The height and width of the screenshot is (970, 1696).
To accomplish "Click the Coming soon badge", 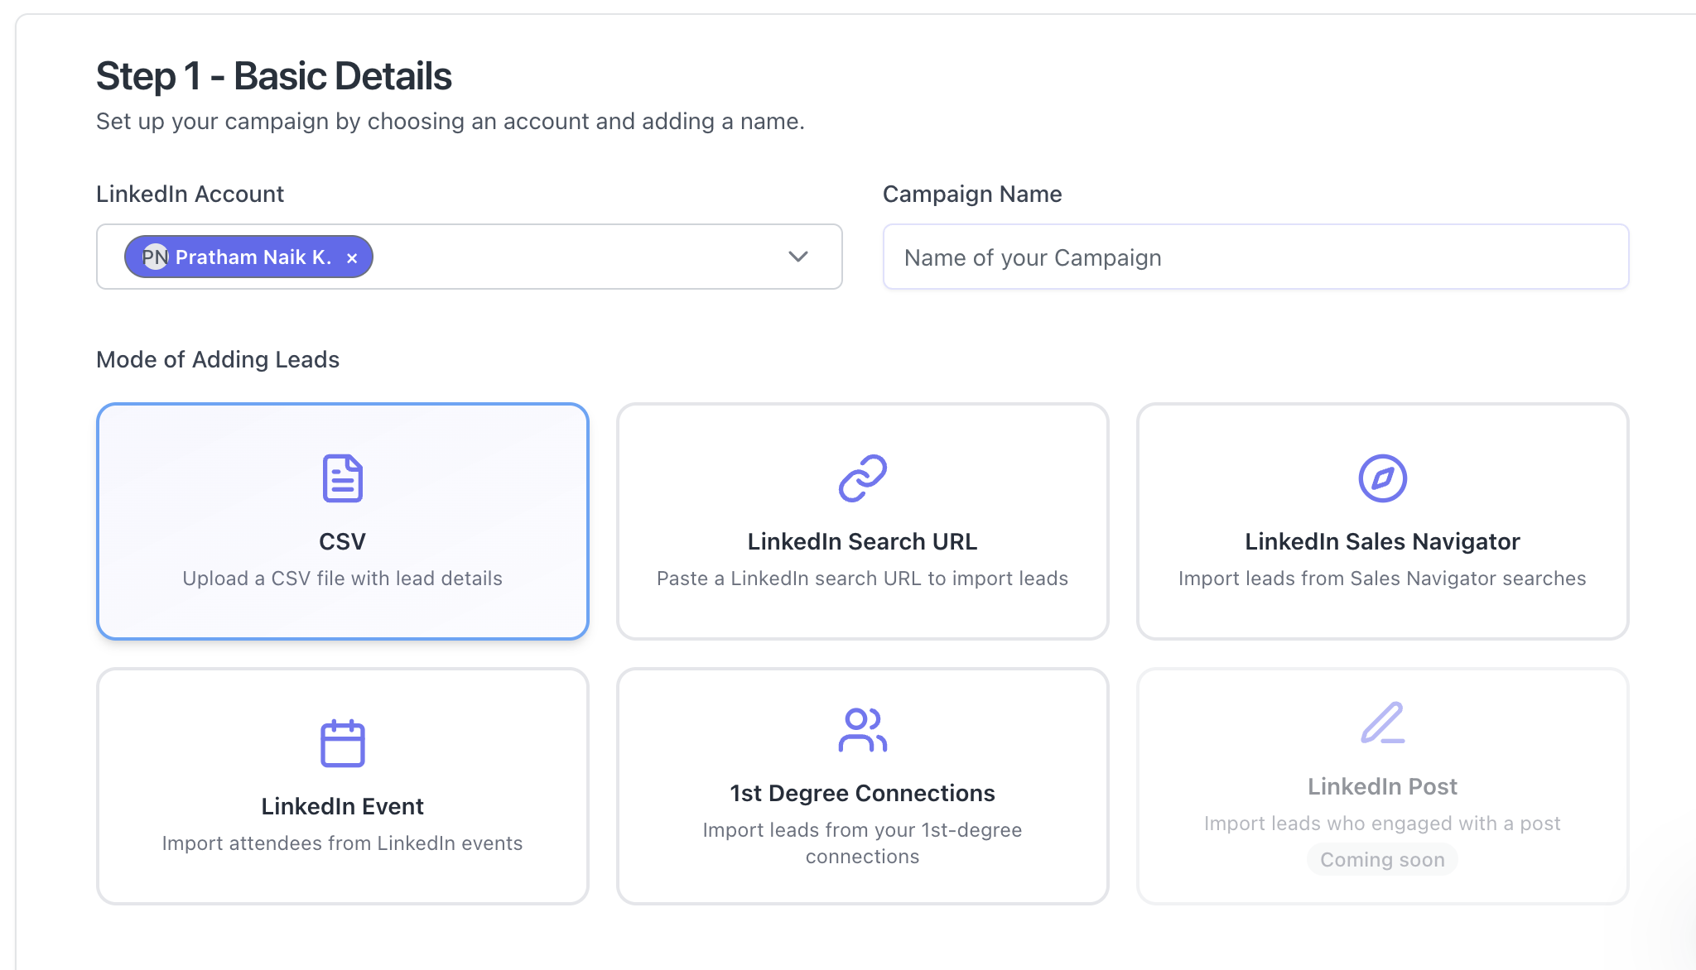I will coord(1382,860).
